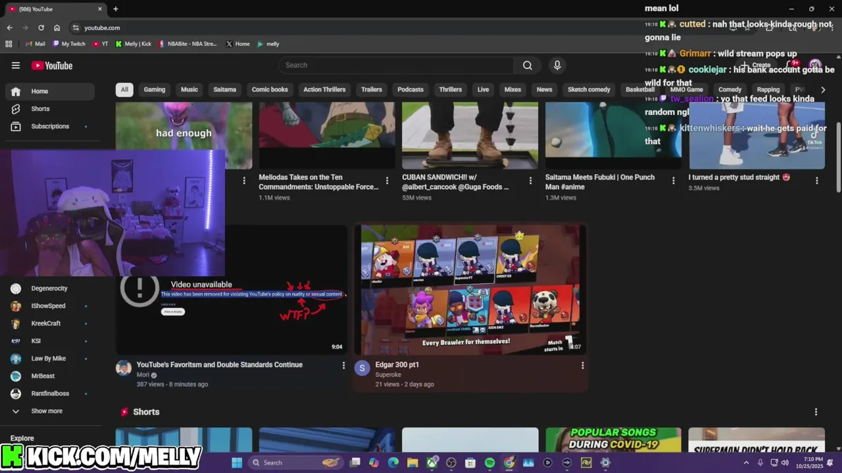Open the YouTube hamburger guide menu
The width and height of the screenshot is (842, 473).
click(16, 65)
